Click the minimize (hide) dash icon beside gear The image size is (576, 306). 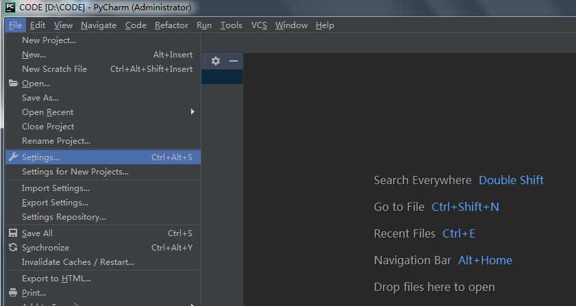(x=234, y=61)
